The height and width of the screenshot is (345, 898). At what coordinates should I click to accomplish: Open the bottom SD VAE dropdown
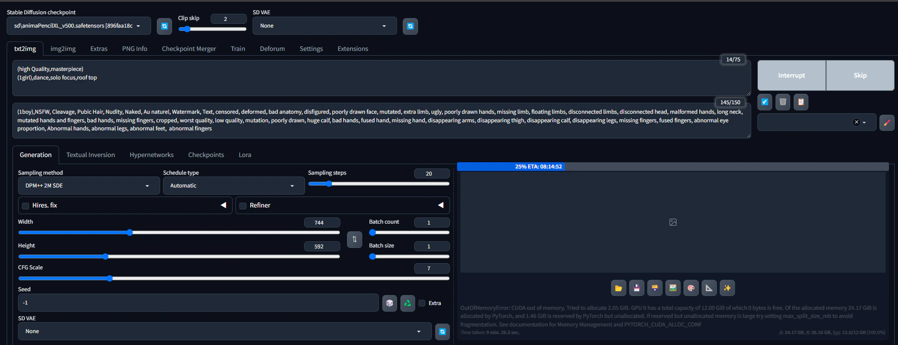click(x=224, y=331)
